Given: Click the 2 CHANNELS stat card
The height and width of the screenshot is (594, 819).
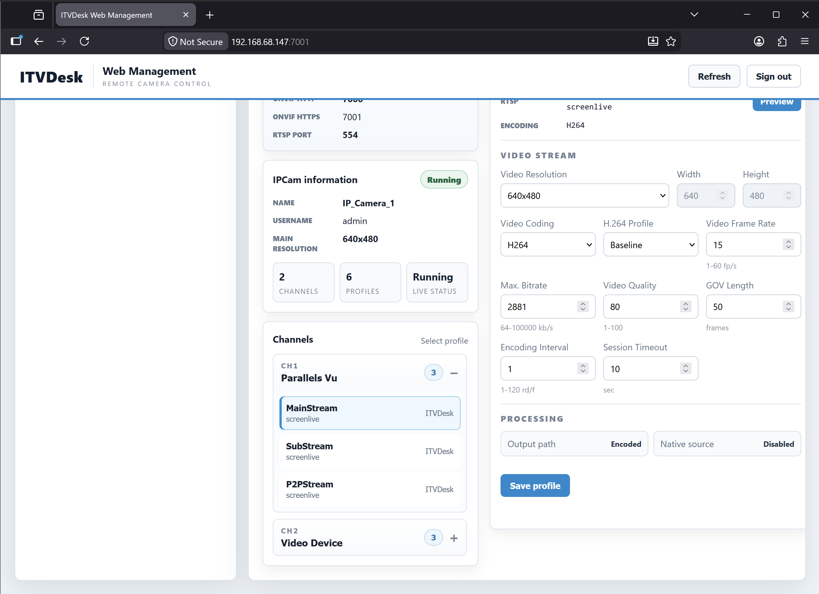Looking at the screenshot, I should (303, 282).
